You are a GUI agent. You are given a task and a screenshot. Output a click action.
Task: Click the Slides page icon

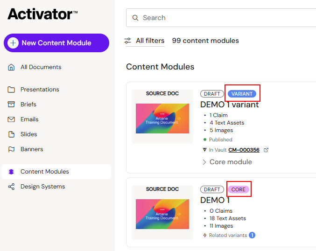[x=11, y=134]
